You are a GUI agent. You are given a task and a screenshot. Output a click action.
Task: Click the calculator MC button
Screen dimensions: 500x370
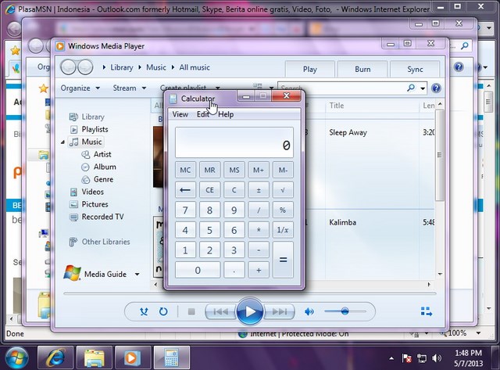pyautogui.click(x=185, y=170)
